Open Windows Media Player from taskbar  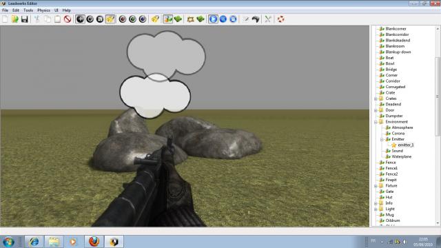click(73, 242)
